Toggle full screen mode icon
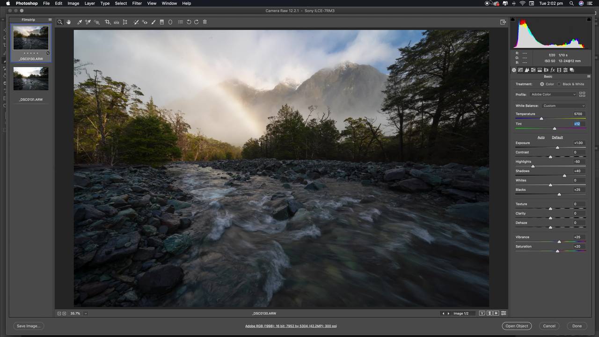Image resolution: width=599 pixels, height=337 pixels. click(x=503, y=22)
